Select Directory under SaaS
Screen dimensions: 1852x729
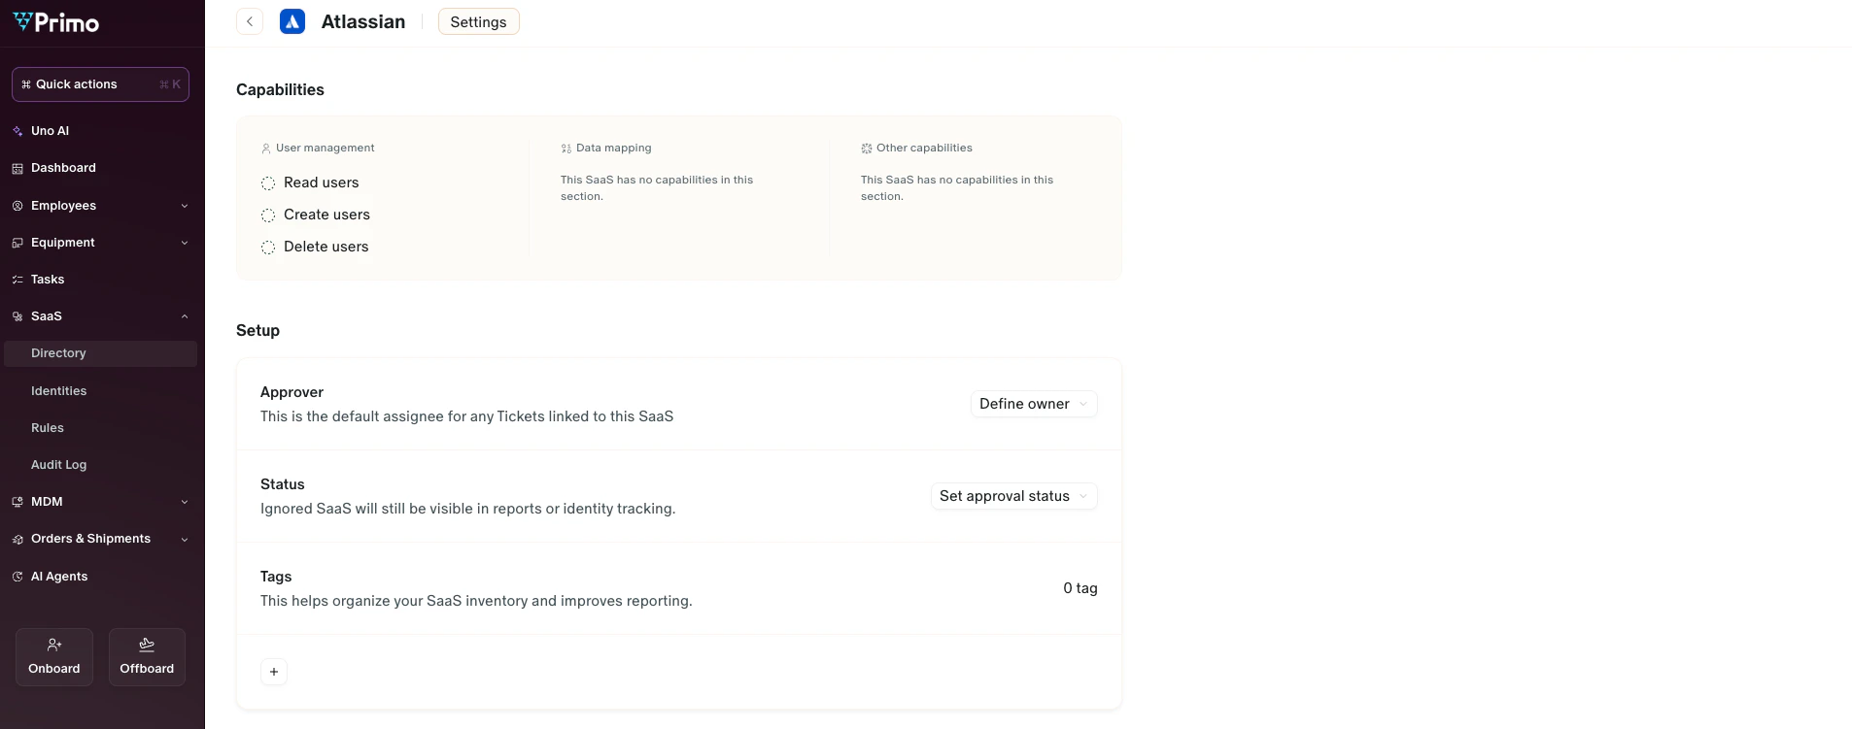[101, 353]
